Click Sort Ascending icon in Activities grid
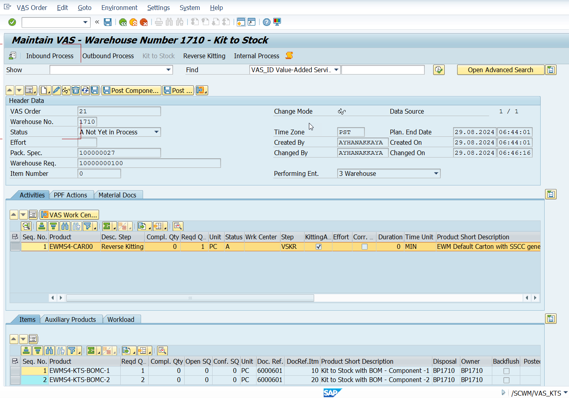The height and width of the screenshot is (398, 569). [42, 226]
